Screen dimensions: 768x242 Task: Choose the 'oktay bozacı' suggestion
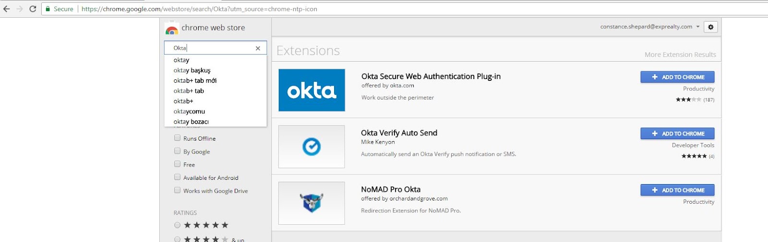coord(216,122)
